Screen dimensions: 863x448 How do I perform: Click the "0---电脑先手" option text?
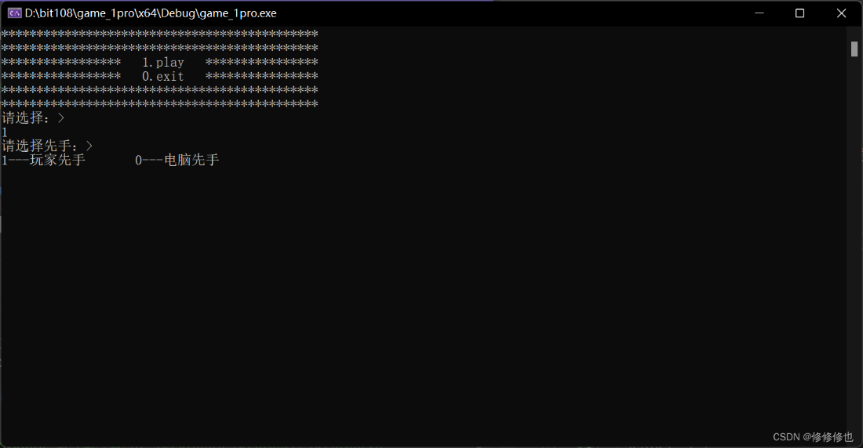tap(177, 161)
